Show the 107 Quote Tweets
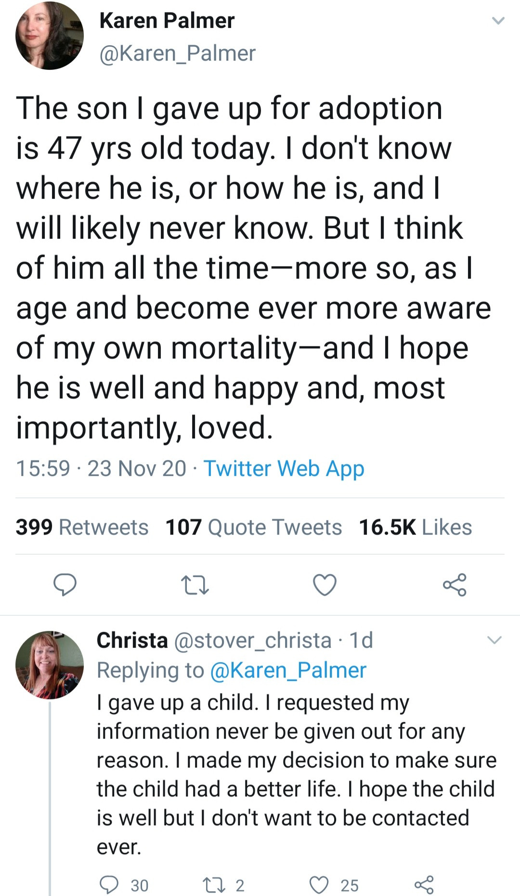Screen dimensions: 520x896 [254, 527]
